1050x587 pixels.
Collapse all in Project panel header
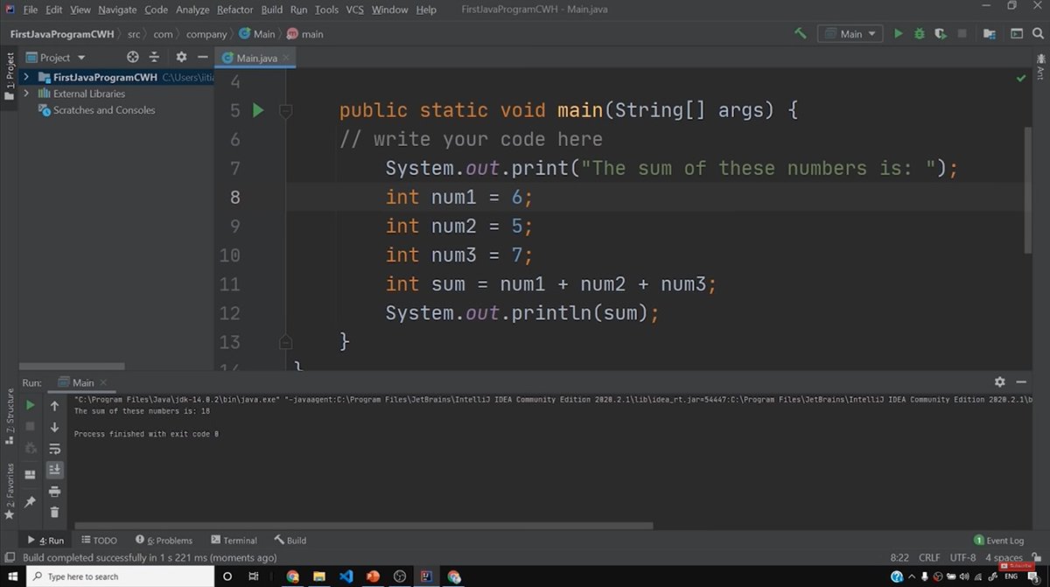(x=154, y=57)
